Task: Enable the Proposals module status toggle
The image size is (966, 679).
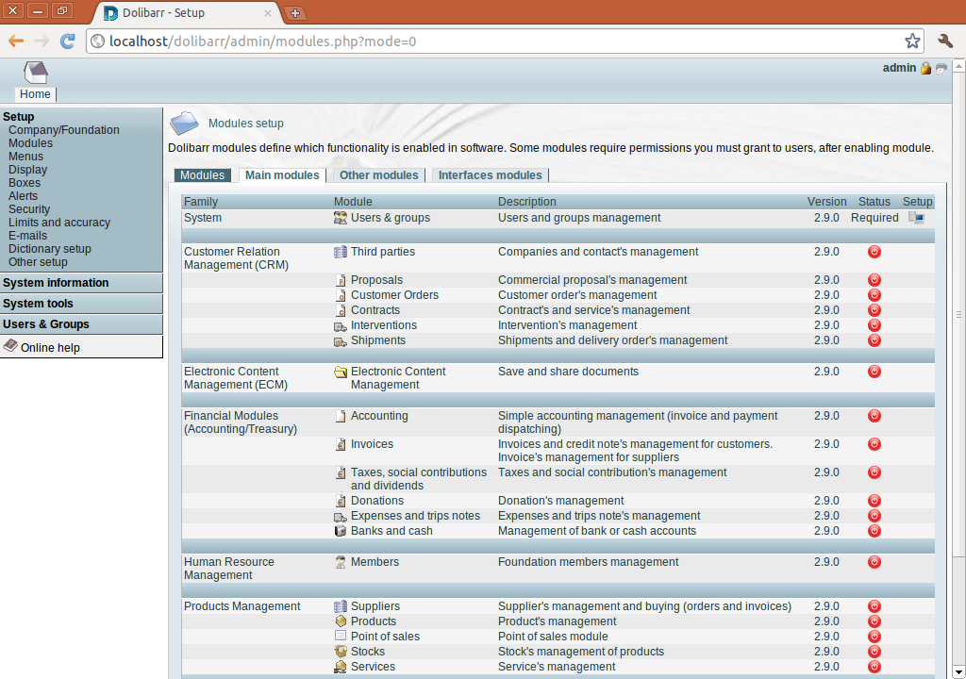Action: pos(874,280)
